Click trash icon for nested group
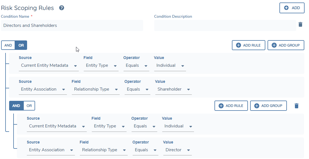This screenshot has height=159, width=309. pyautogui.click(x=297, y=106)
